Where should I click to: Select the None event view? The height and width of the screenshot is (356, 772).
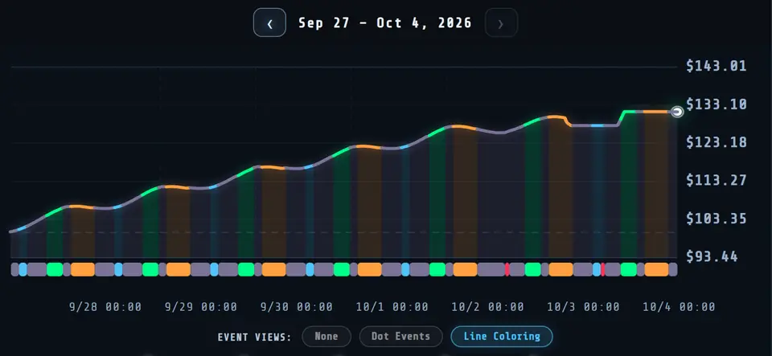click(326, 337)
